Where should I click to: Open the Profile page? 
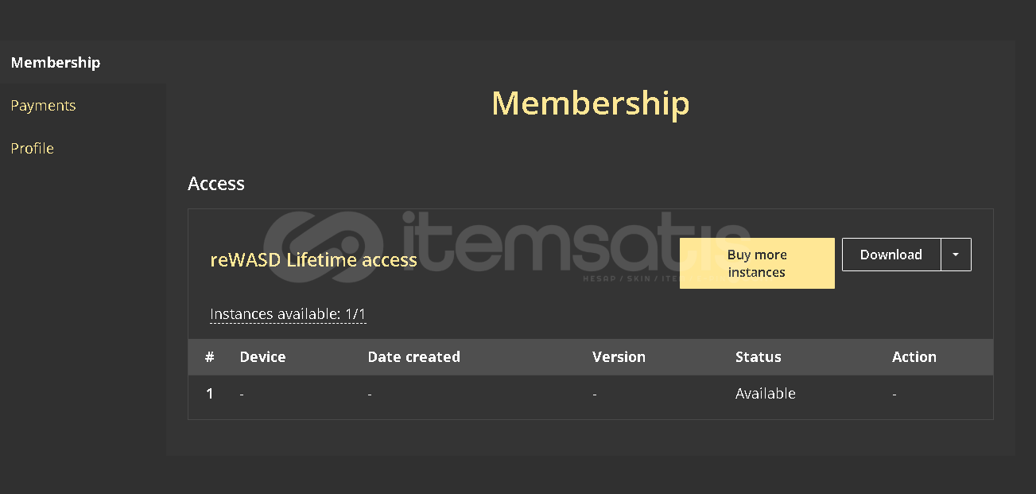[33, 149]
